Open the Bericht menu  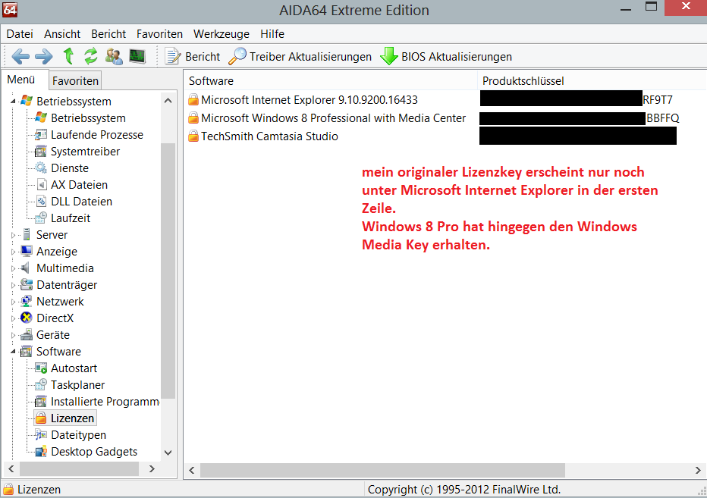click(108, 34)
